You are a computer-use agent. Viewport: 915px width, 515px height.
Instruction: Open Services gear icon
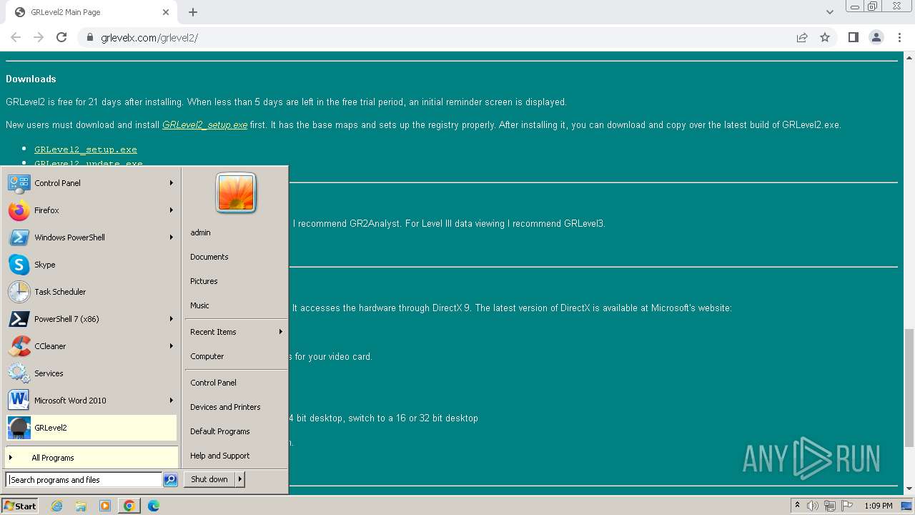pyautogui.click(x=19, y=373)
